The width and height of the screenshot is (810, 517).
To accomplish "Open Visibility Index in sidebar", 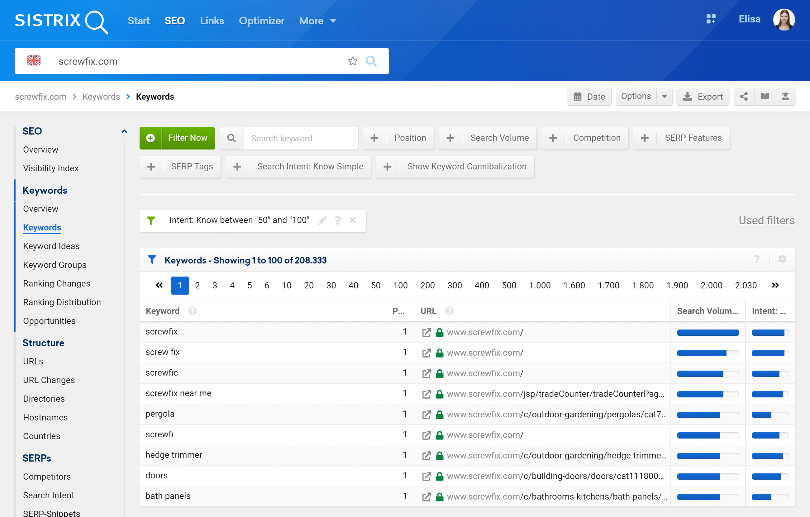I will pos(51,168).
